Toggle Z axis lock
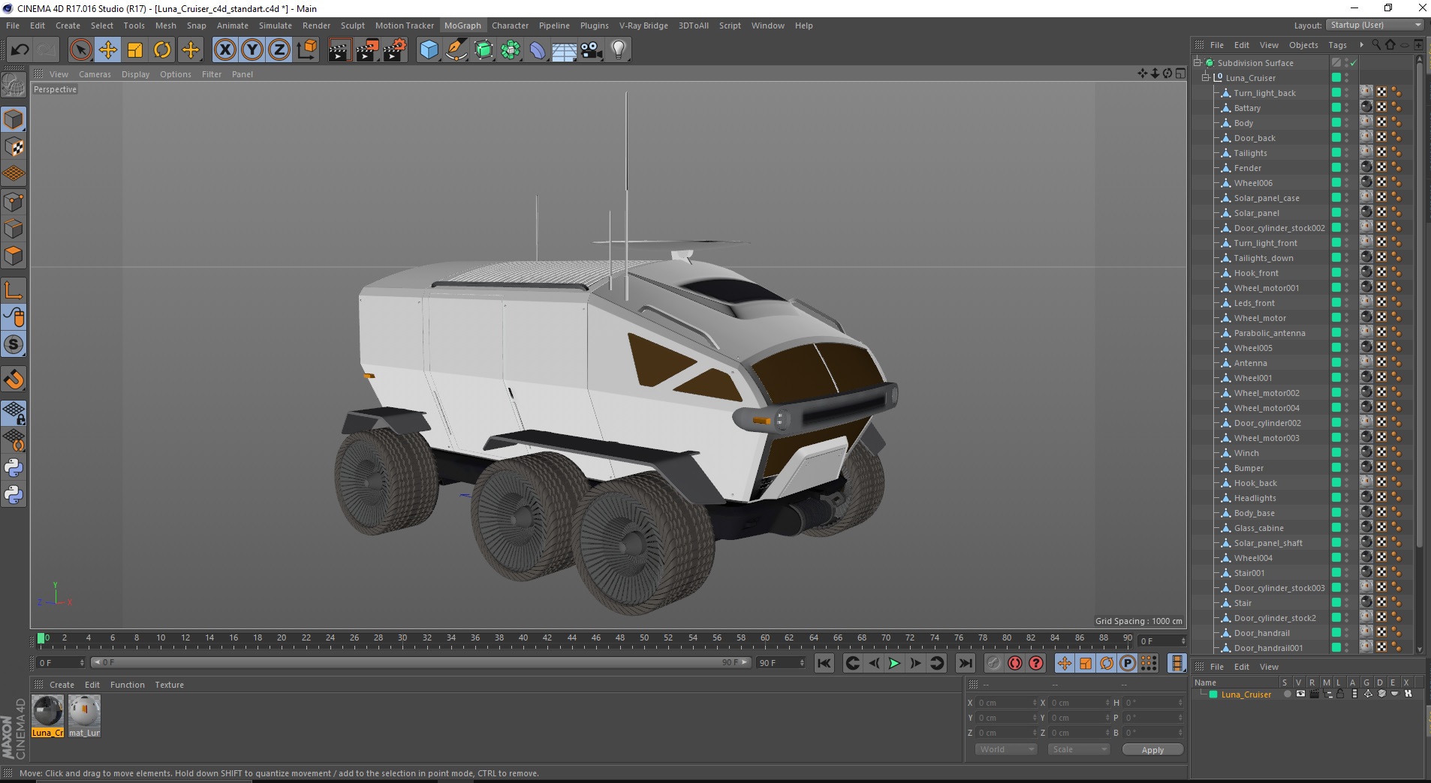Viewport: 1431px width, 783px height. (x=279, y=50)
